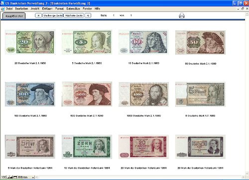Click the document icon left of Datei menu
The height and width of the screenshot is (180, 249).
click(3, 9)
